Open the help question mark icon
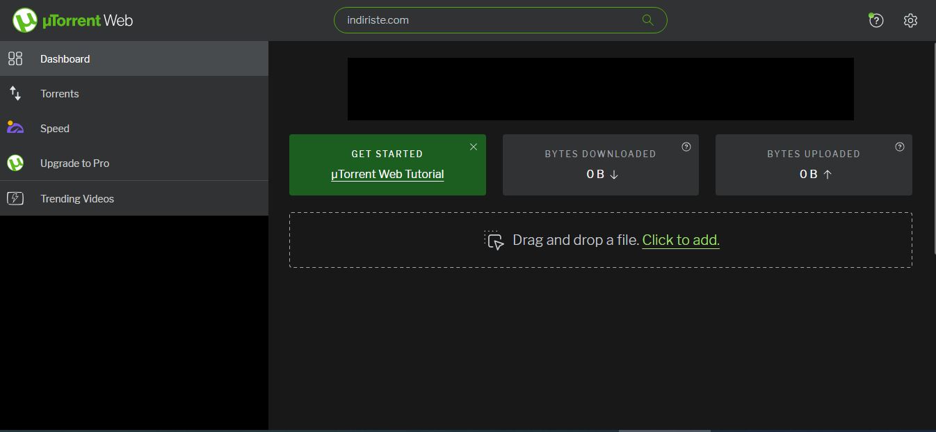This screenshot has height=432, width=936. coord(876,20)
